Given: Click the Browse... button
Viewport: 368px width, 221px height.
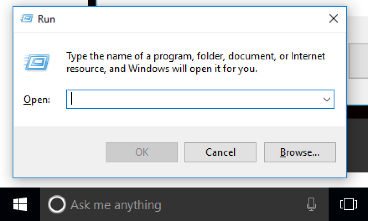Looking at the screenshot, I should coord(300,152).
